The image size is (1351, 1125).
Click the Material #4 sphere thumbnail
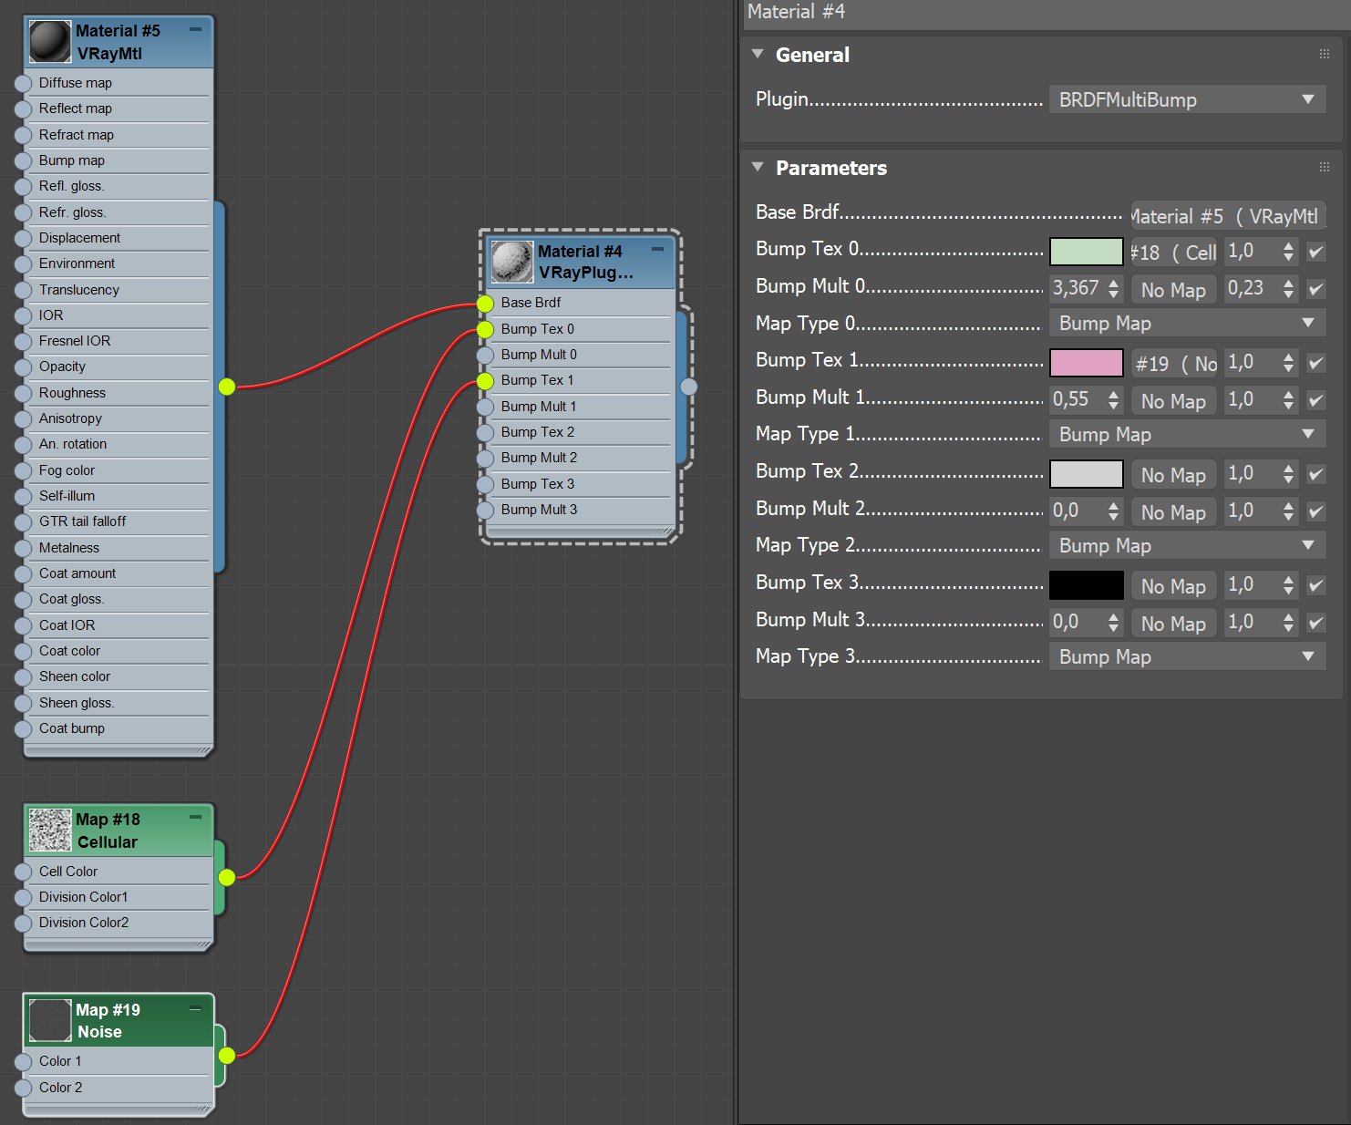pos(511,262)
